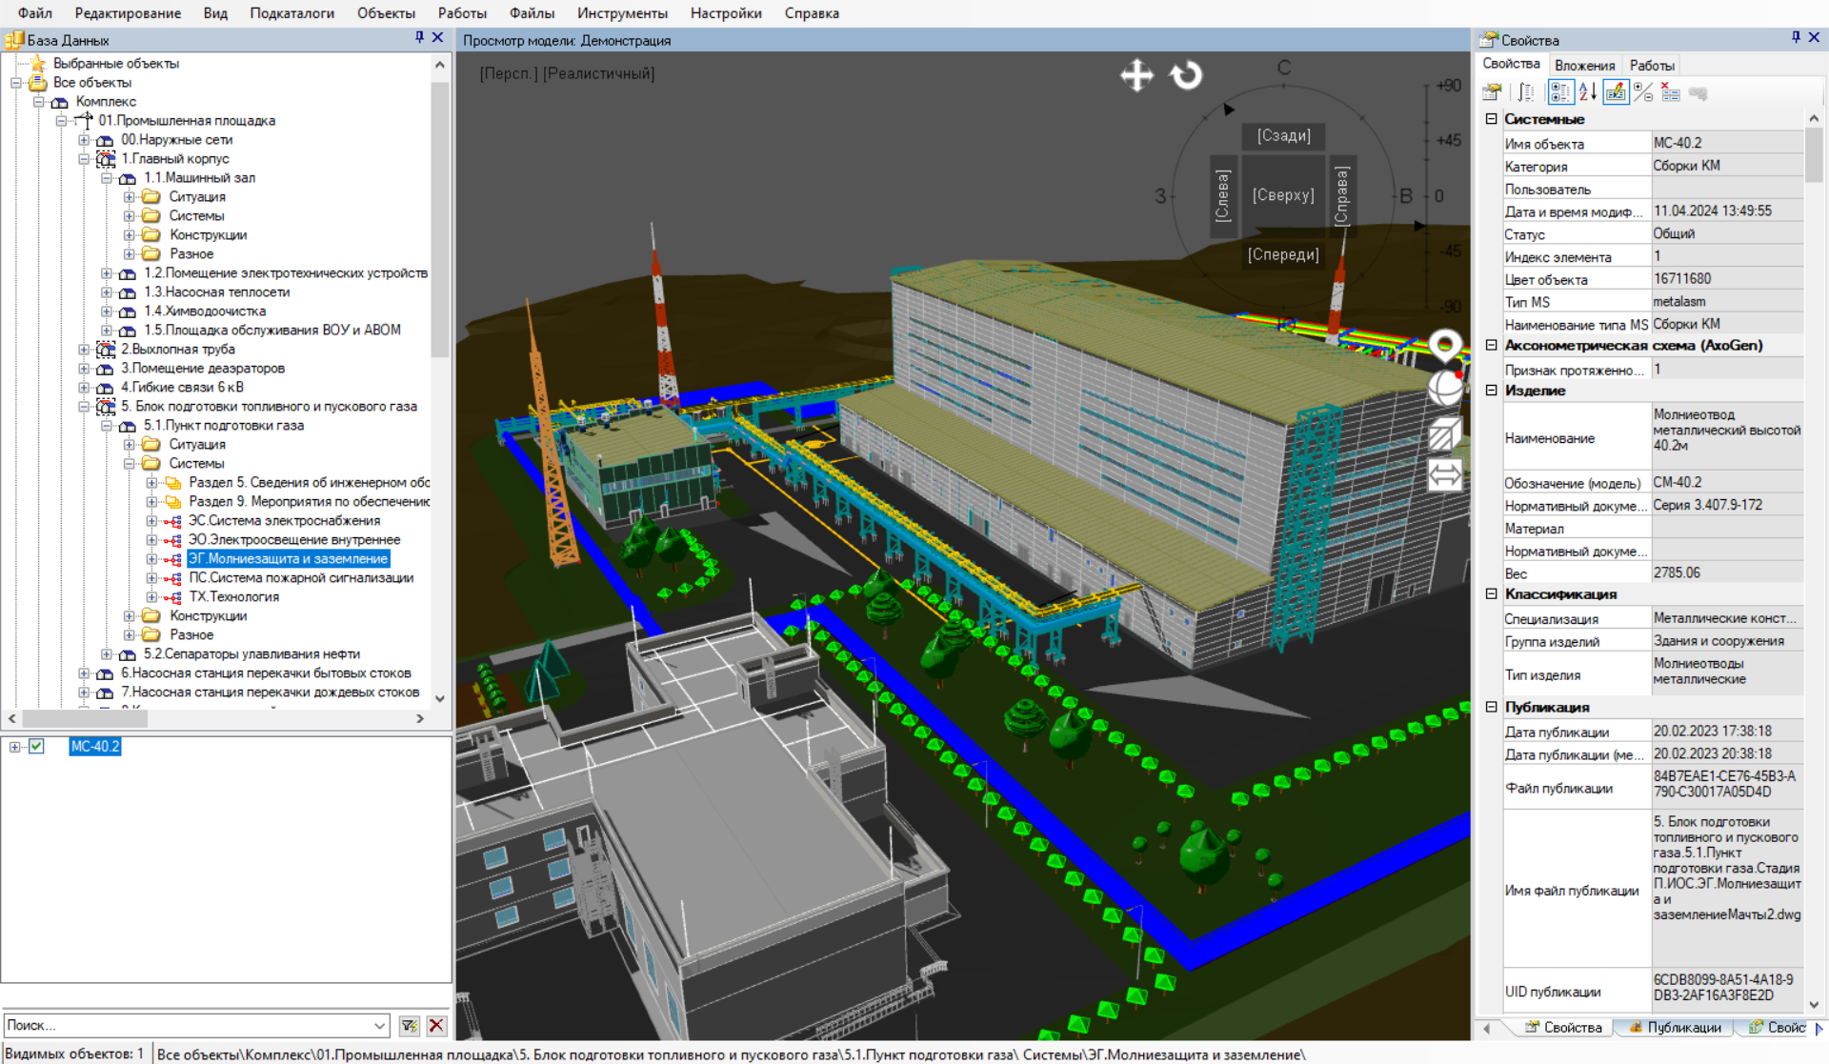This screenshot has width=1829, height=1064.
Task: Click the rotate view icon in viewport
Action: [x=1186, y=75]
